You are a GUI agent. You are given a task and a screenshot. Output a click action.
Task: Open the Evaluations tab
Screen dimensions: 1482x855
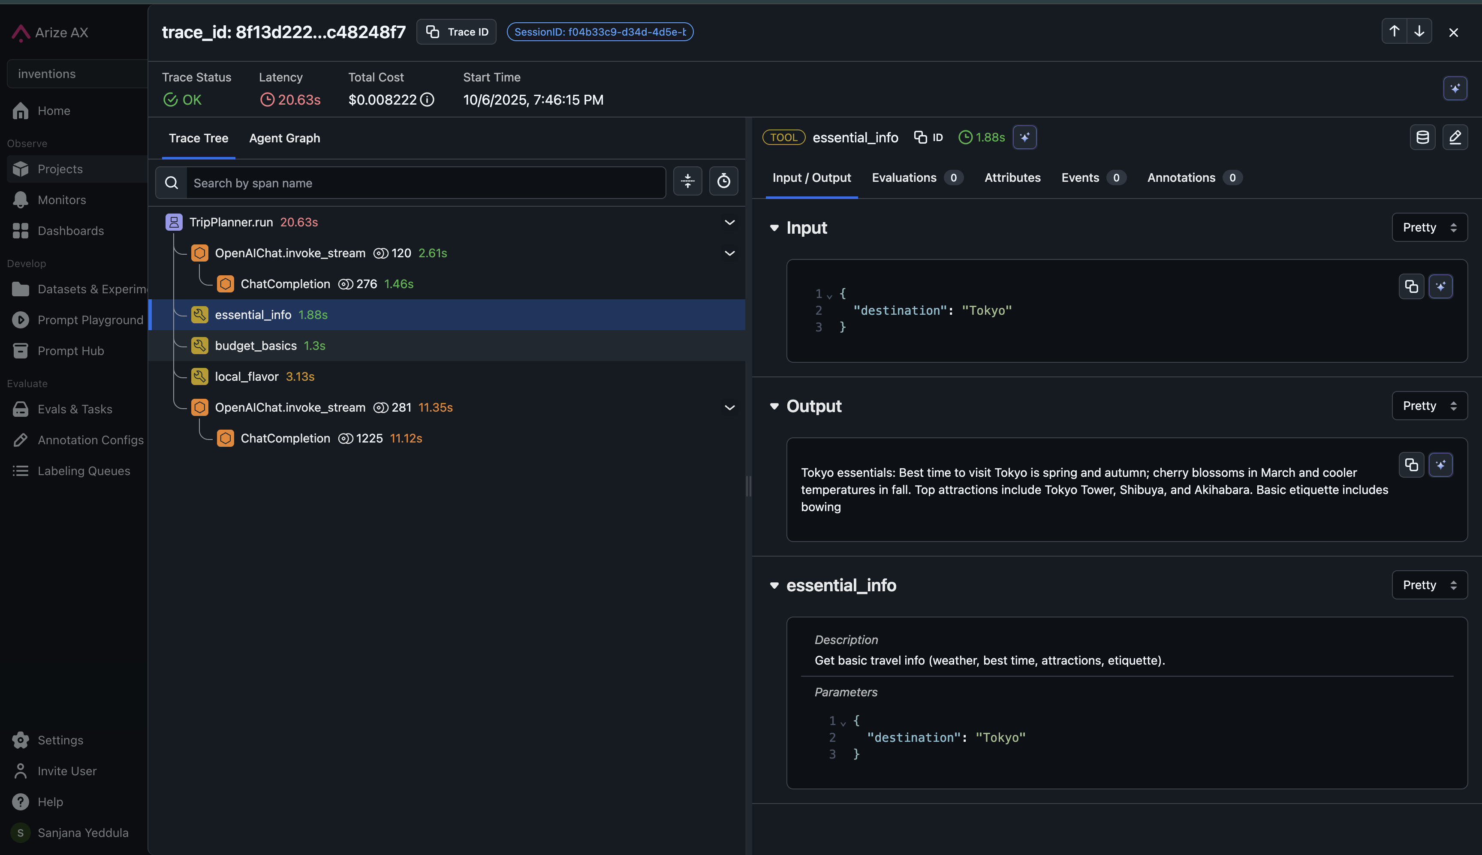coord(916,178)
